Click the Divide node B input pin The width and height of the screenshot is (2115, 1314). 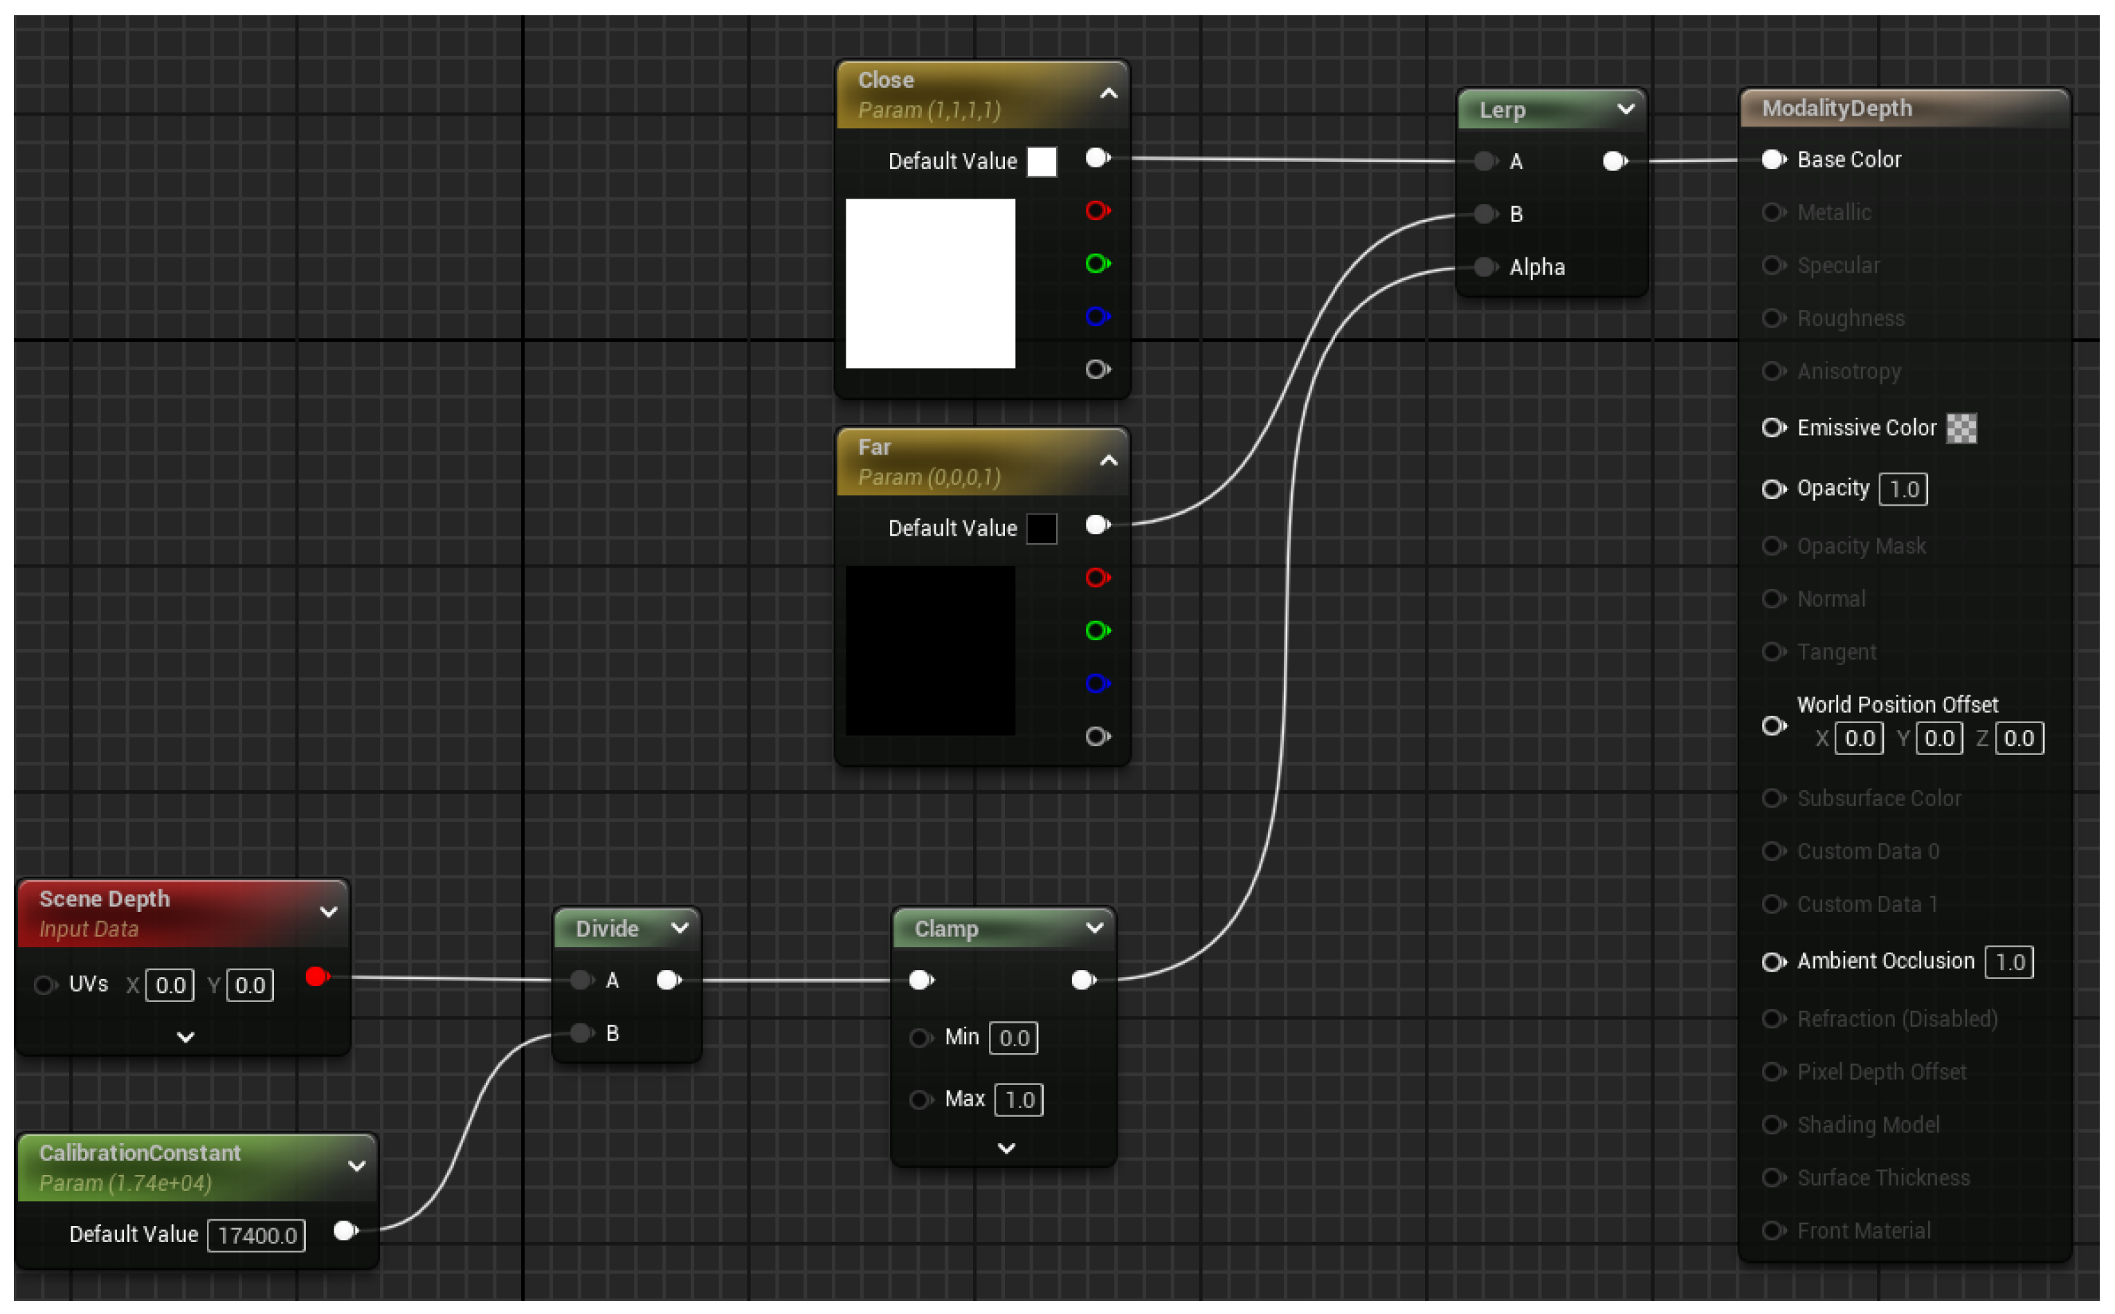581,1033
